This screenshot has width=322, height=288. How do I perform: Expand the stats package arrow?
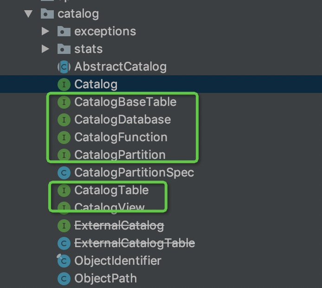[45, 49]
